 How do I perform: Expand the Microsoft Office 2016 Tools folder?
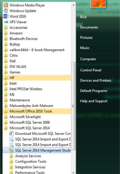[x=37, y=111]
